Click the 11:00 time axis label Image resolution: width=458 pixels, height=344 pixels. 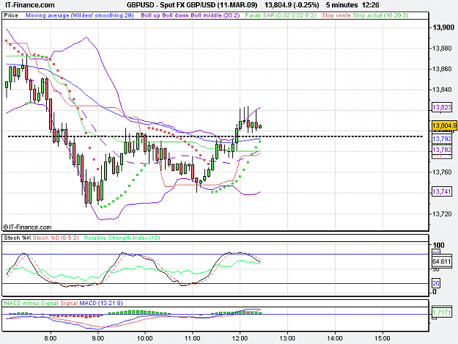tap(193, 338)
